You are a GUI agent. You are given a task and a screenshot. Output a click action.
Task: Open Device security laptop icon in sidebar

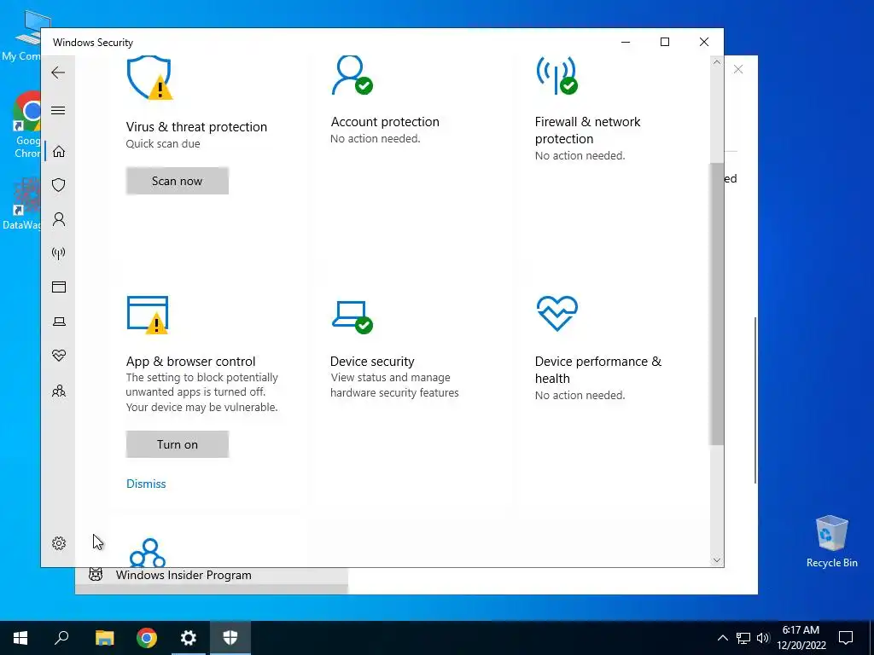[59, 322]
